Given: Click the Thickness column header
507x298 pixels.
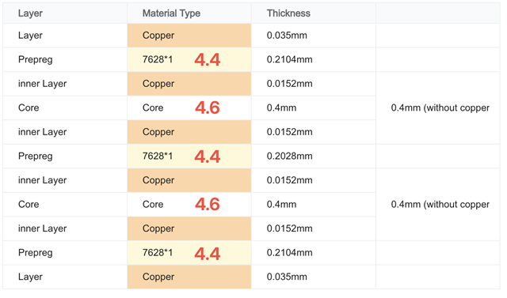Looking at the screenshot, I should (x=288, y=13).
